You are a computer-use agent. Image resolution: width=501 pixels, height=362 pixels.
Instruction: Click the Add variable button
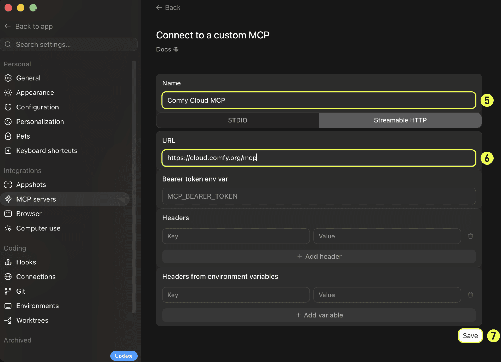pos(319,315)
